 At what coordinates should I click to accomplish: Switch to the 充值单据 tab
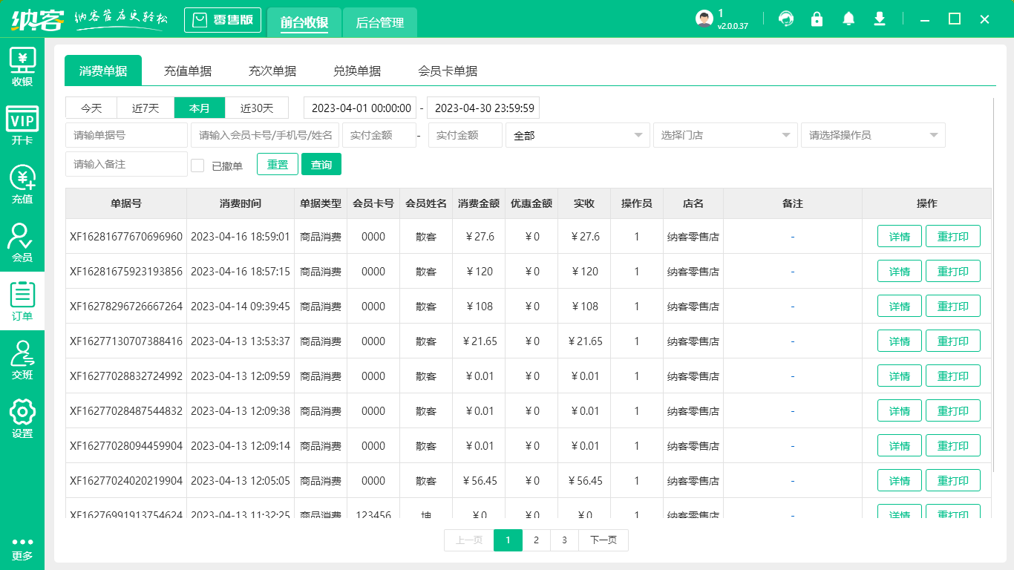coord(189,71)
